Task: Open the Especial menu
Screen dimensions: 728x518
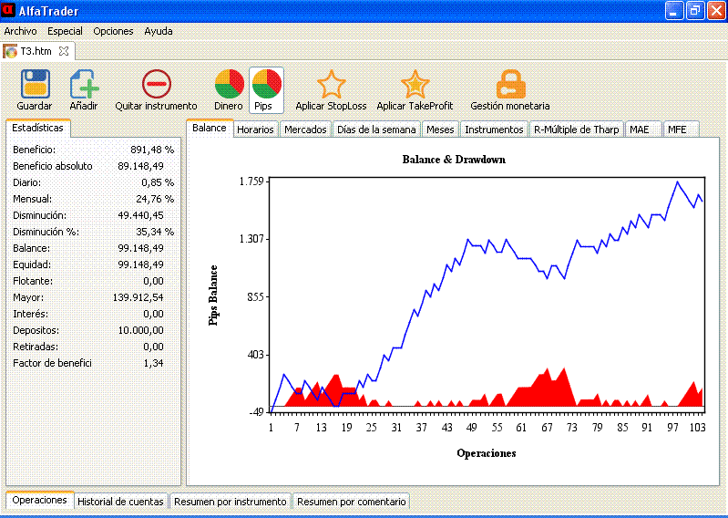Action: pos(65,31)
